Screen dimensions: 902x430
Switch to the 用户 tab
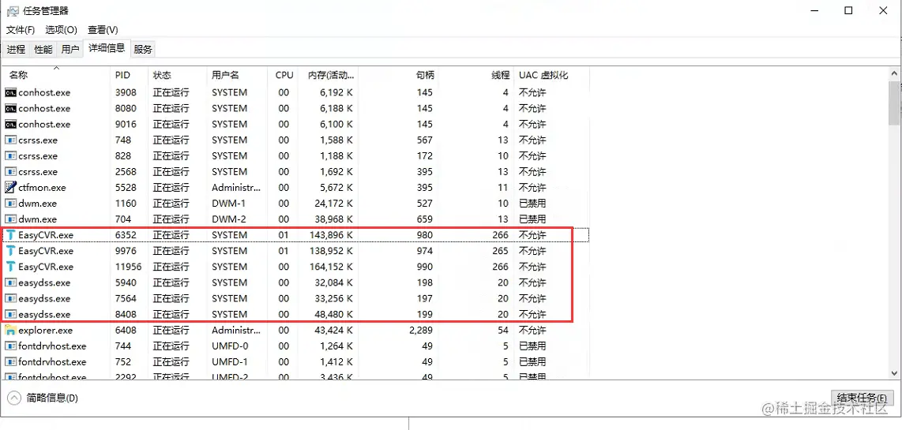70,50
